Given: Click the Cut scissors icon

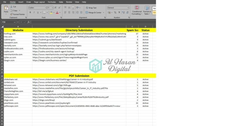Looking at the screenshot, I should [11, 6].
